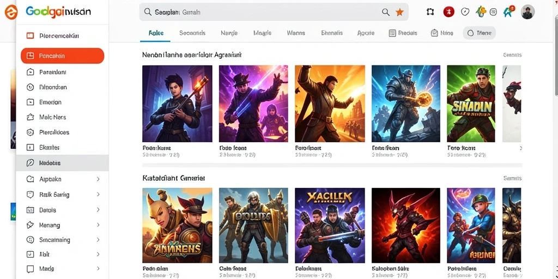Viewport: 558px width, 279px height.
Task: Switch to the Maagle tab
Action: (x=262, y=33)
